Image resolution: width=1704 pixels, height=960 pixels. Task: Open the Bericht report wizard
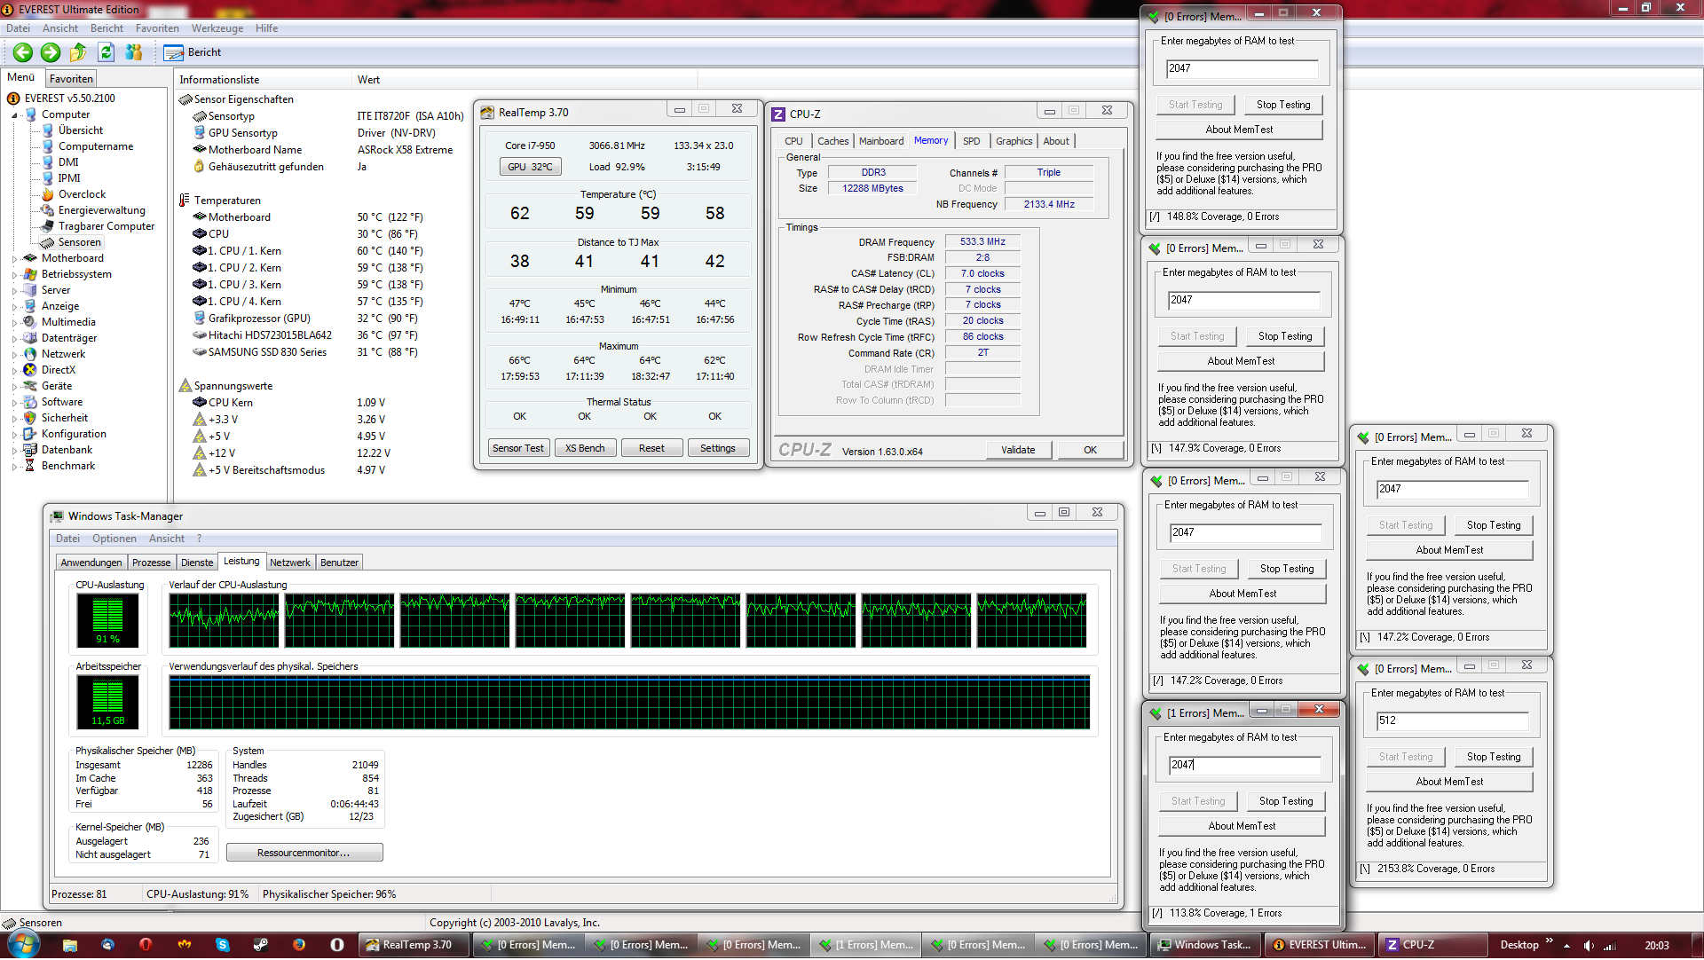pos(193,52)
